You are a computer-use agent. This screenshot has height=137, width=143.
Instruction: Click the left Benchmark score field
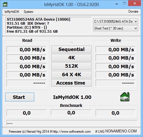27,113
